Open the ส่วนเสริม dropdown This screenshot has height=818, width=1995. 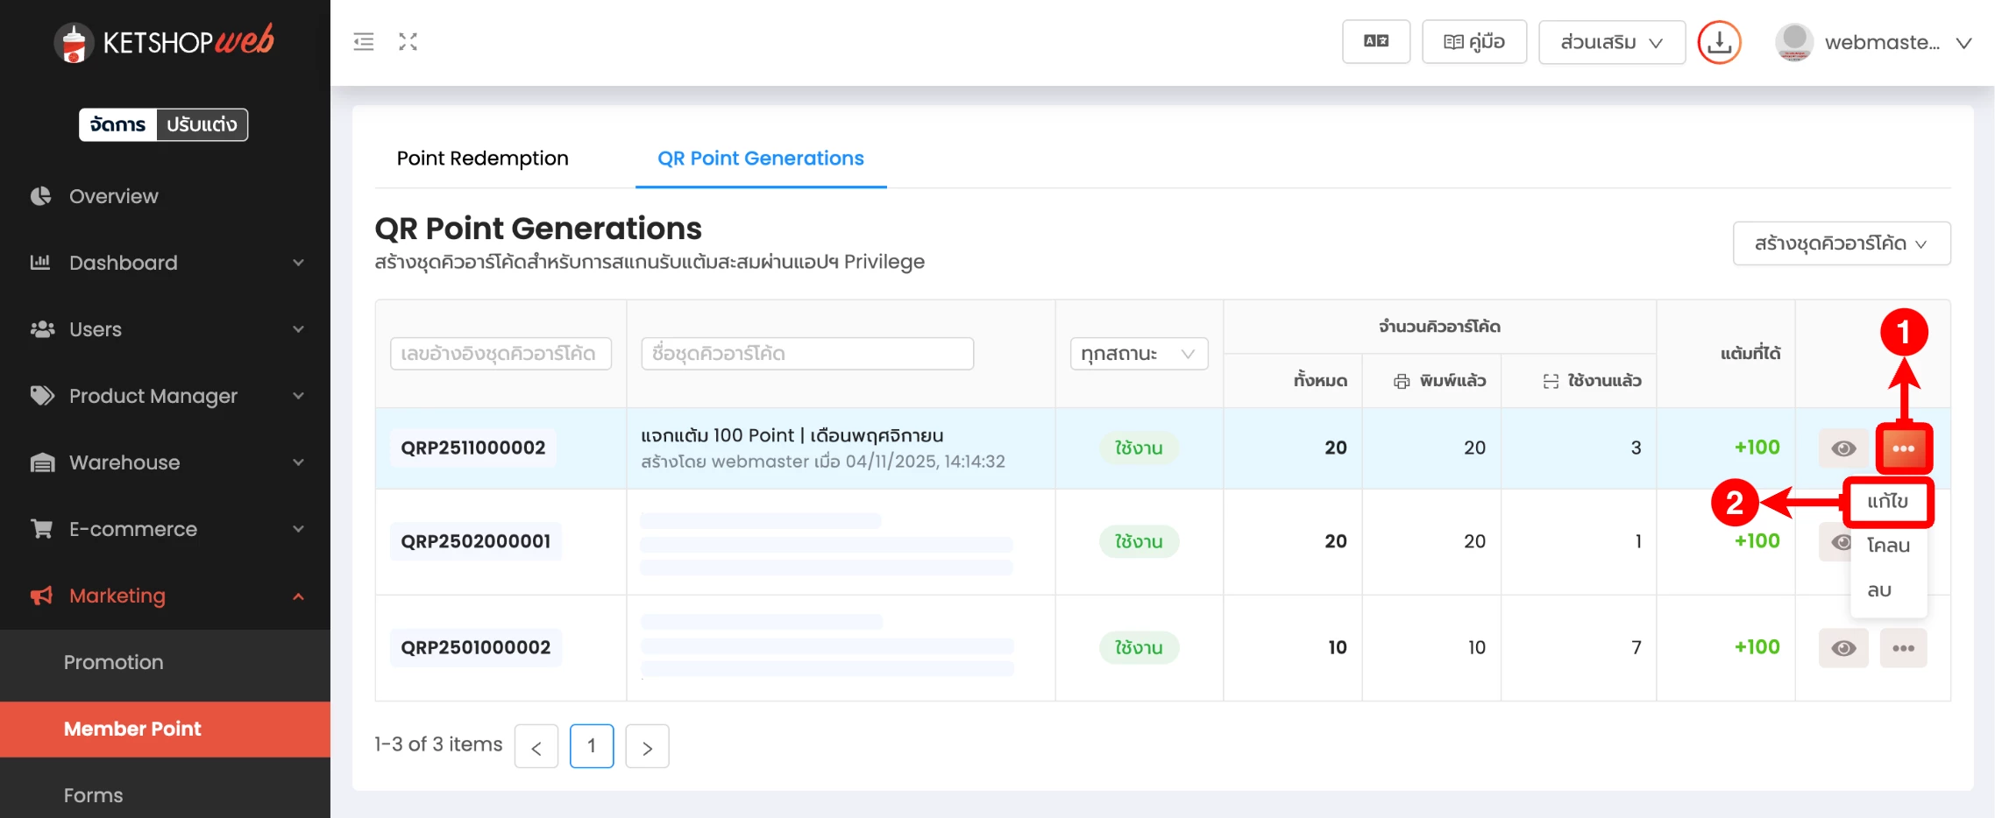[1611, 42]
